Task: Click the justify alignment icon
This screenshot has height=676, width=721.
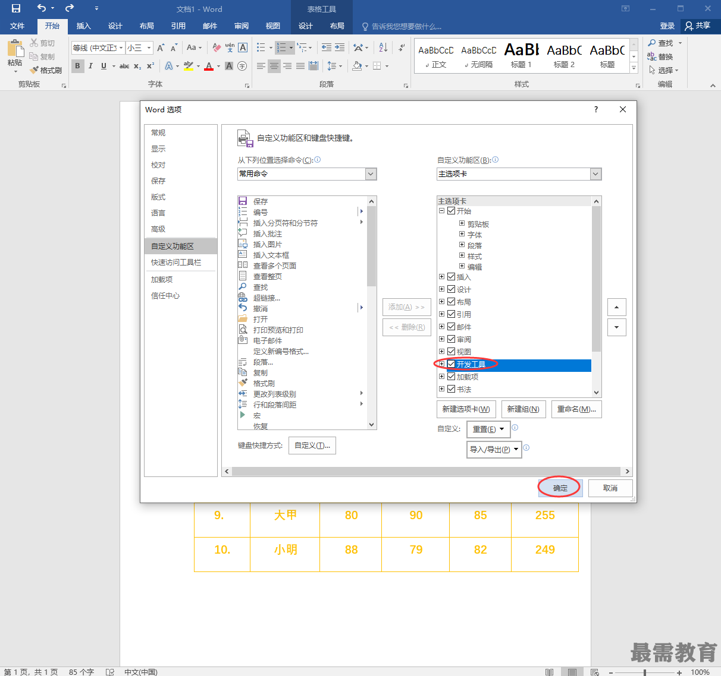Action: click(x=300, y=66)
